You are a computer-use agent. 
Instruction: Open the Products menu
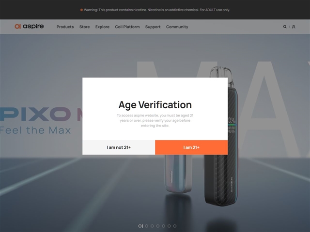click(x=65, y=27)
